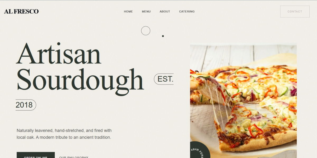This screenshot has height=158, width=317.
Task: Open the MENU nav item
Action: pyautogui.click(x=146, y=12)
